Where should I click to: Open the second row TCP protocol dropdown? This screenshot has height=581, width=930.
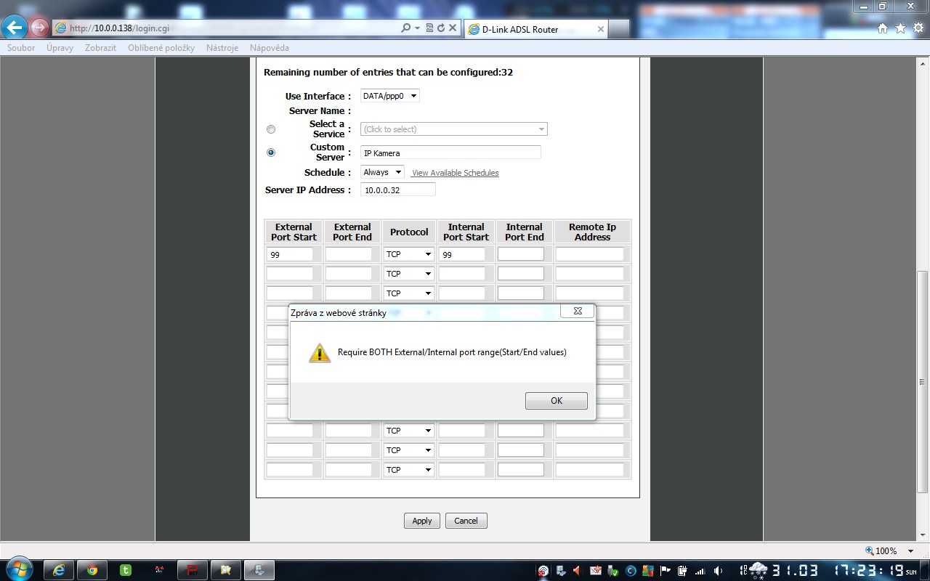[x=409, y=274]
